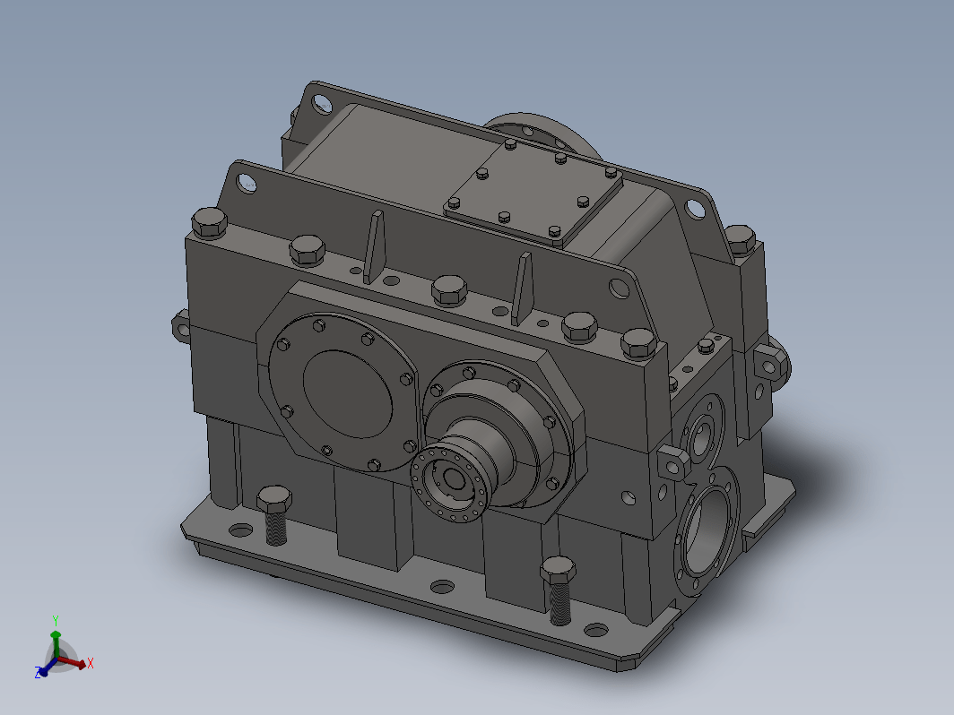954x715 pixels.
Task: Select the right threaded foundation bolt on the base plate
Action: [559, 590]
